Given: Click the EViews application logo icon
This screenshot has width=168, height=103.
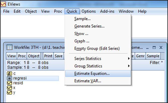Looking at the screenshot, I should (x=3, y=4).
